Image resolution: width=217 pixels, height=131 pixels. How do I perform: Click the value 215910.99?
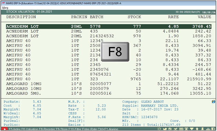coord(199,79)
